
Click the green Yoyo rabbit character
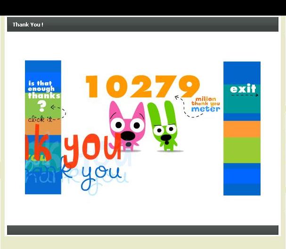pyautogui.click(x=163, y=126)
